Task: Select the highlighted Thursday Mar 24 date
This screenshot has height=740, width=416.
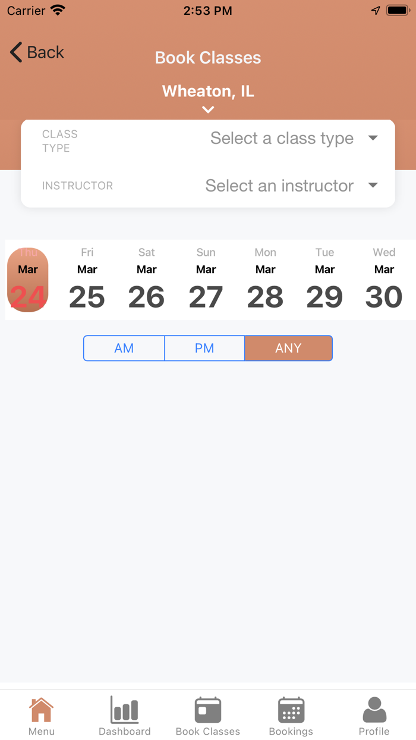Action: [27, 280]
